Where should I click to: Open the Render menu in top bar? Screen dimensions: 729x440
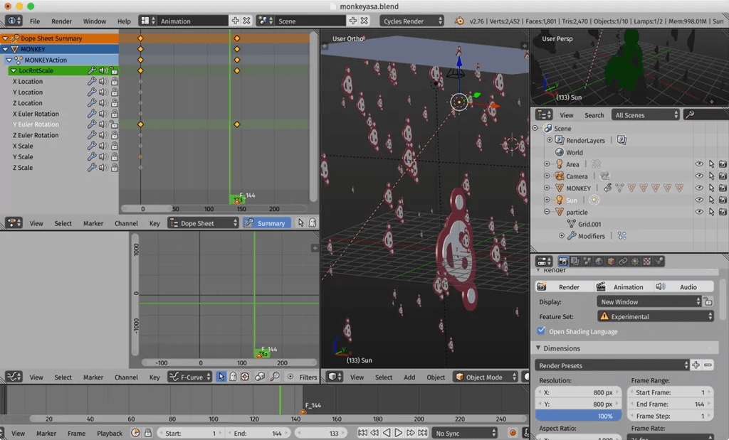[x=62, y=21]
